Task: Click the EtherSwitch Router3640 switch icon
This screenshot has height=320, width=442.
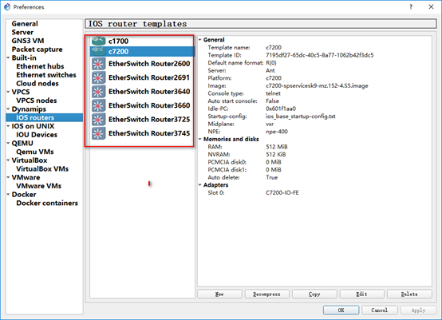Action: point(98,92)
